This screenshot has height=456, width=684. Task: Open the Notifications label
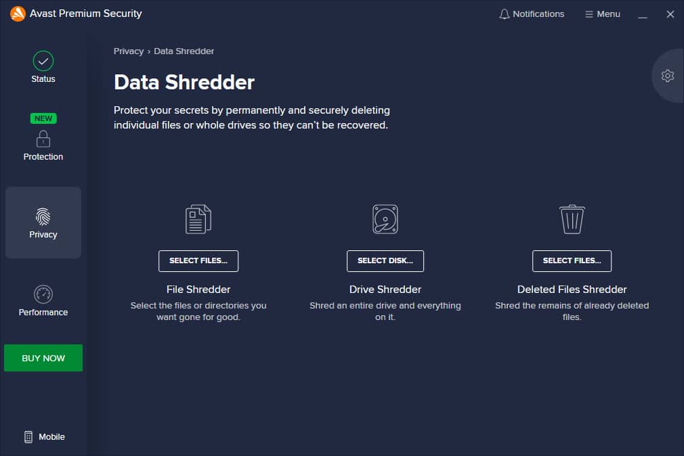538,14
